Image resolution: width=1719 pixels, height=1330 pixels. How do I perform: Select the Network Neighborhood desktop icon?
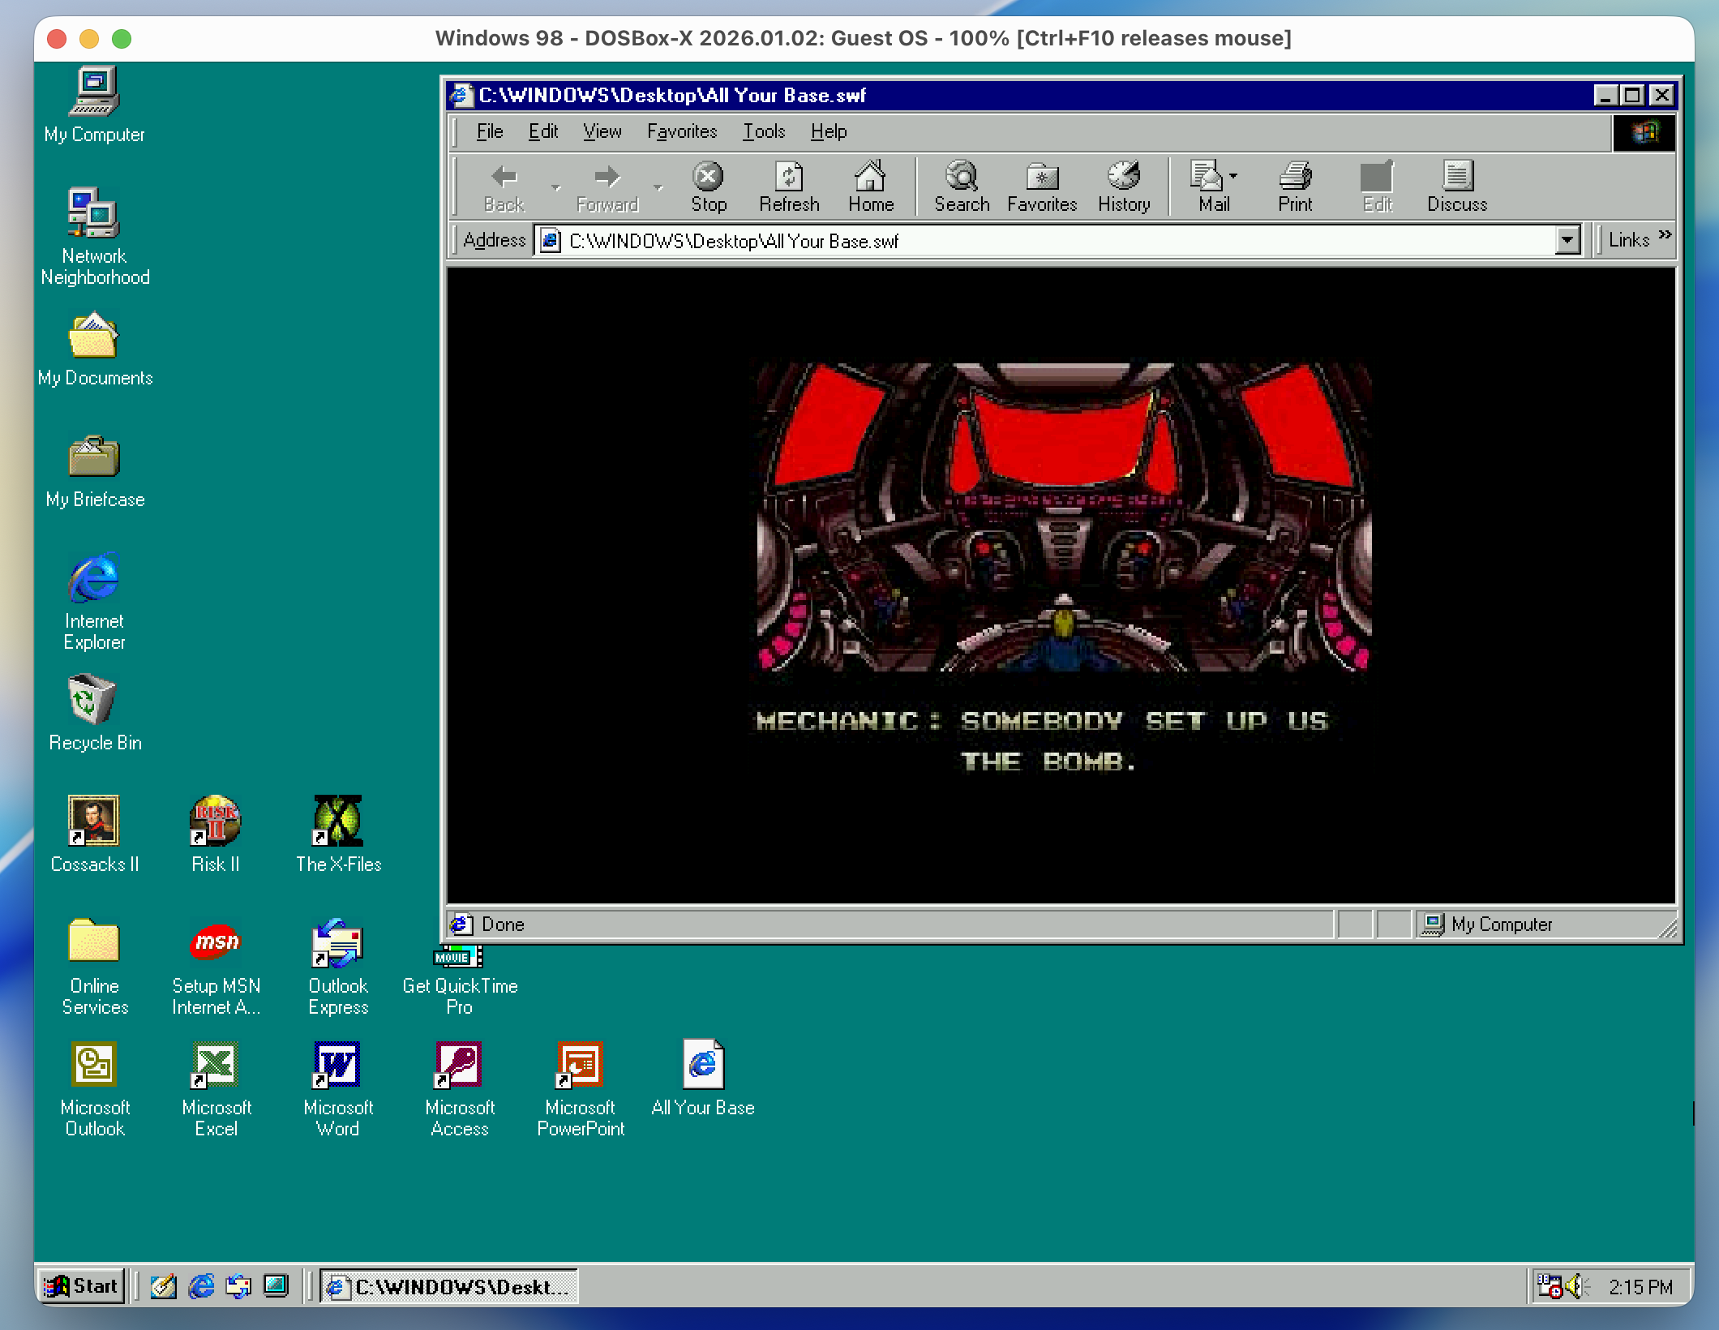click(94, 237)
